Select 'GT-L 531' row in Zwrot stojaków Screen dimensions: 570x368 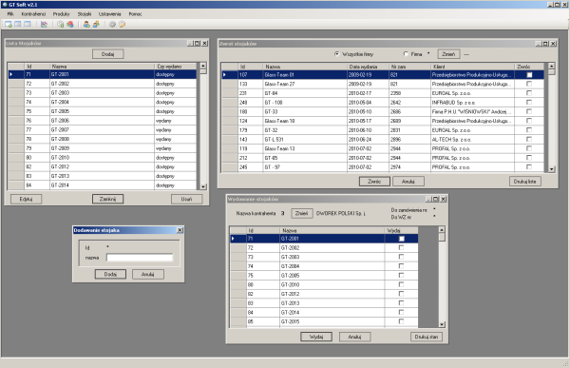tap(383, 140)
